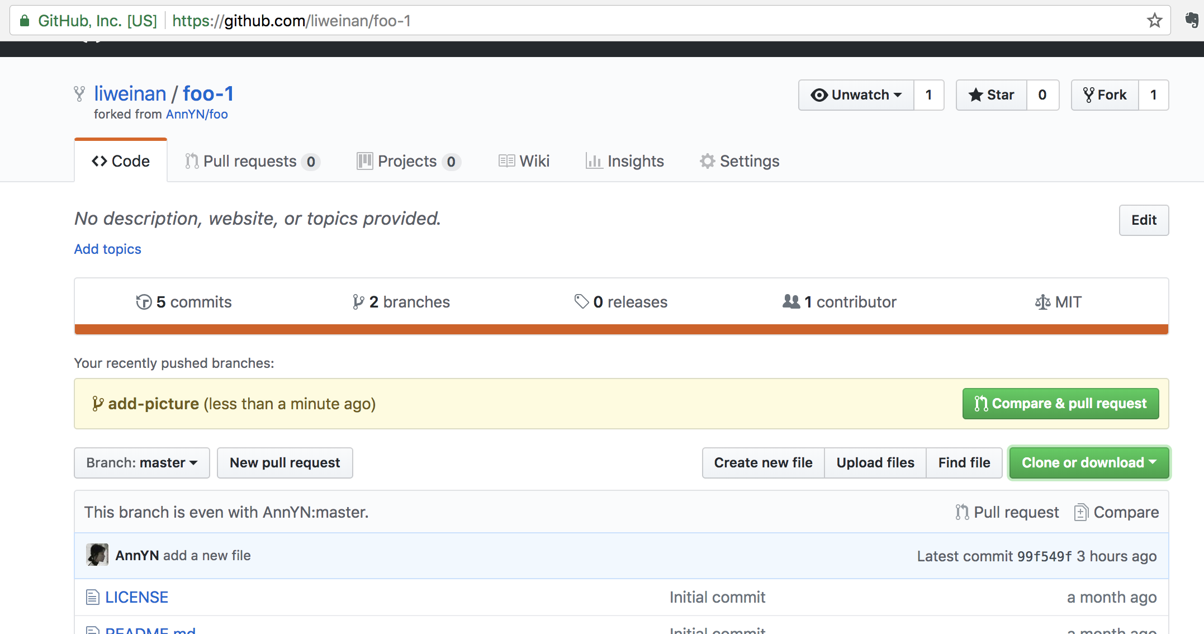Expand Clone or download menu

(1089, 463)
